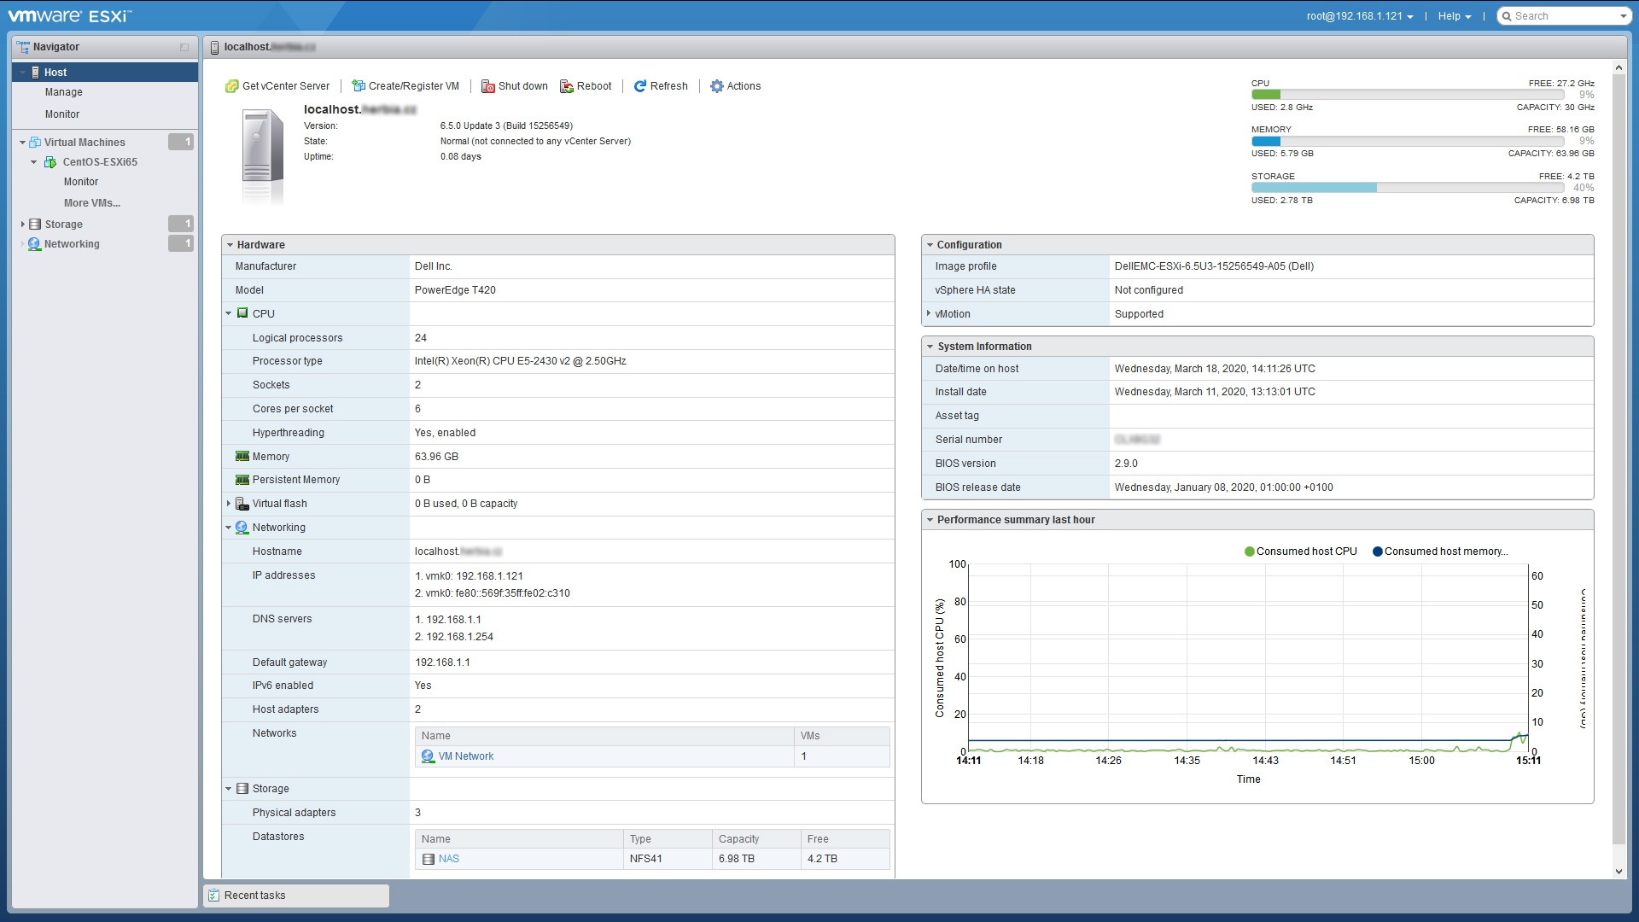
Task: Expand the vMotion row
Action: coord(929,313)
